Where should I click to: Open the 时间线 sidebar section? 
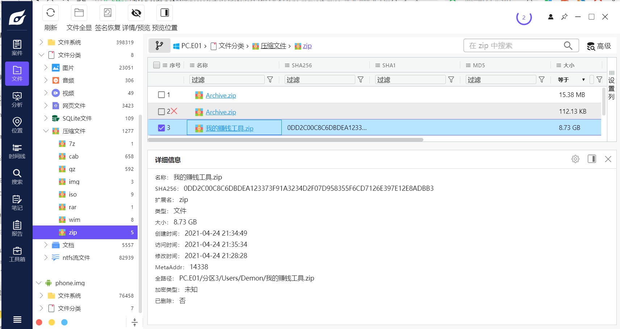17,151
